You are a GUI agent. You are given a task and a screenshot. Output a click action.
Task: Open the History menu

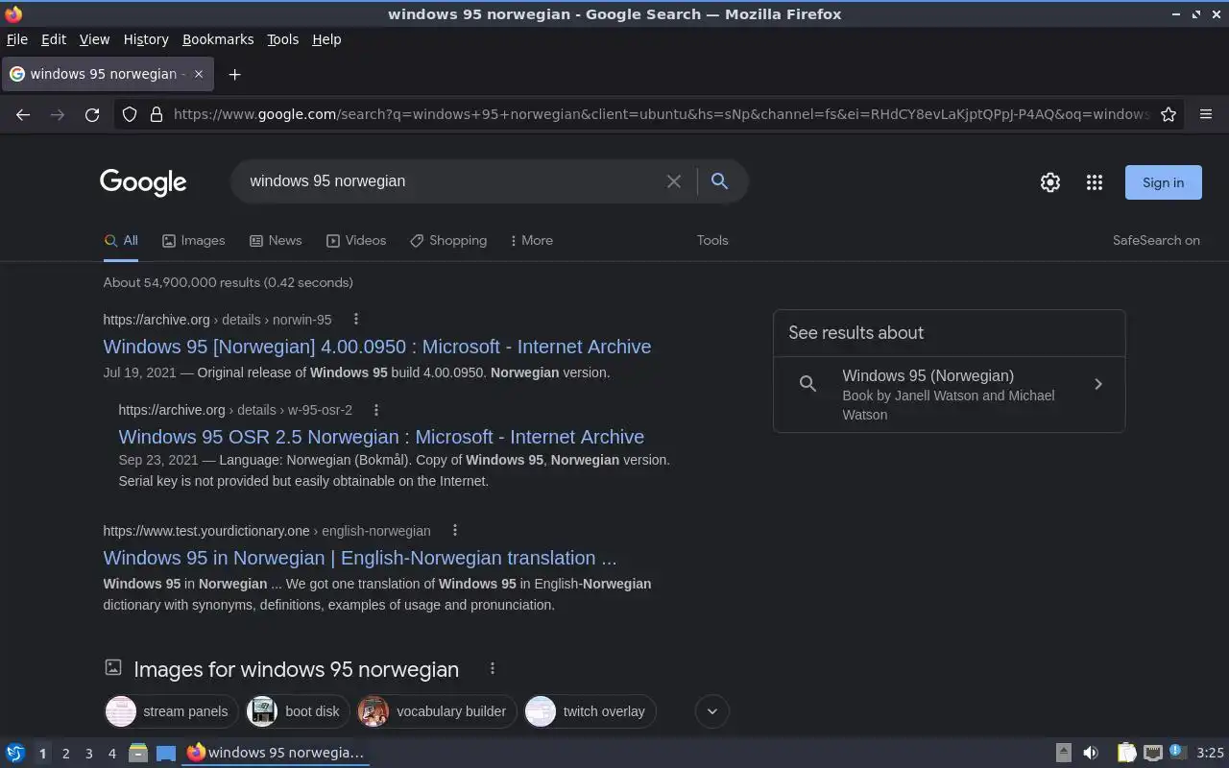(146, 39)
